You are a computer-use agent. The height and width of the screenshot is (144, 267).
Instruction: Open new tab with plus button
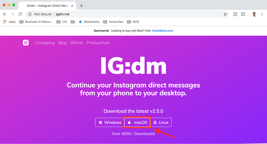pos(81,6)
